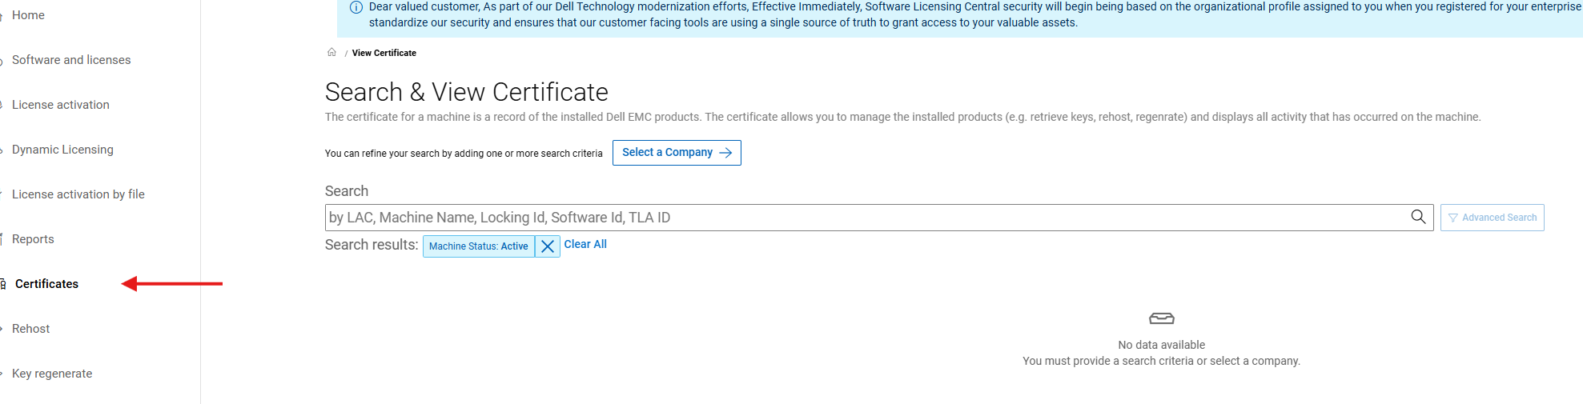Click the funnel icon in Advanced Search
1583x404 pixels.
click(x=1452, y=218)
